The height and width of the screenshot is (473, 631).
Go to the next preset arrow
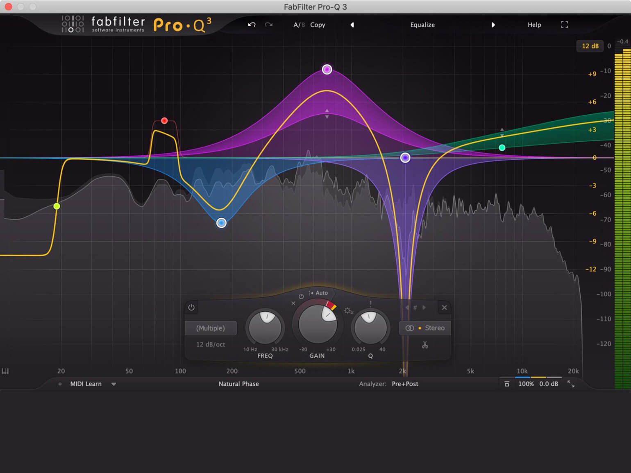click(x=493, y=25)
